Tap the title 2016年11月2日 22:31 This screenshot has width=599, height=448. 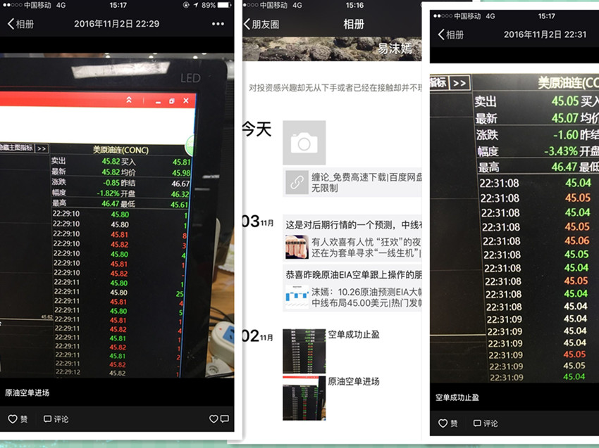coord(545,34)
